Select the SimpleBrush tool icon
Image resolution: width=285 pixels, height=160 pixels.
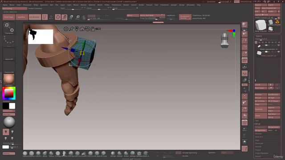click(277, 22)
